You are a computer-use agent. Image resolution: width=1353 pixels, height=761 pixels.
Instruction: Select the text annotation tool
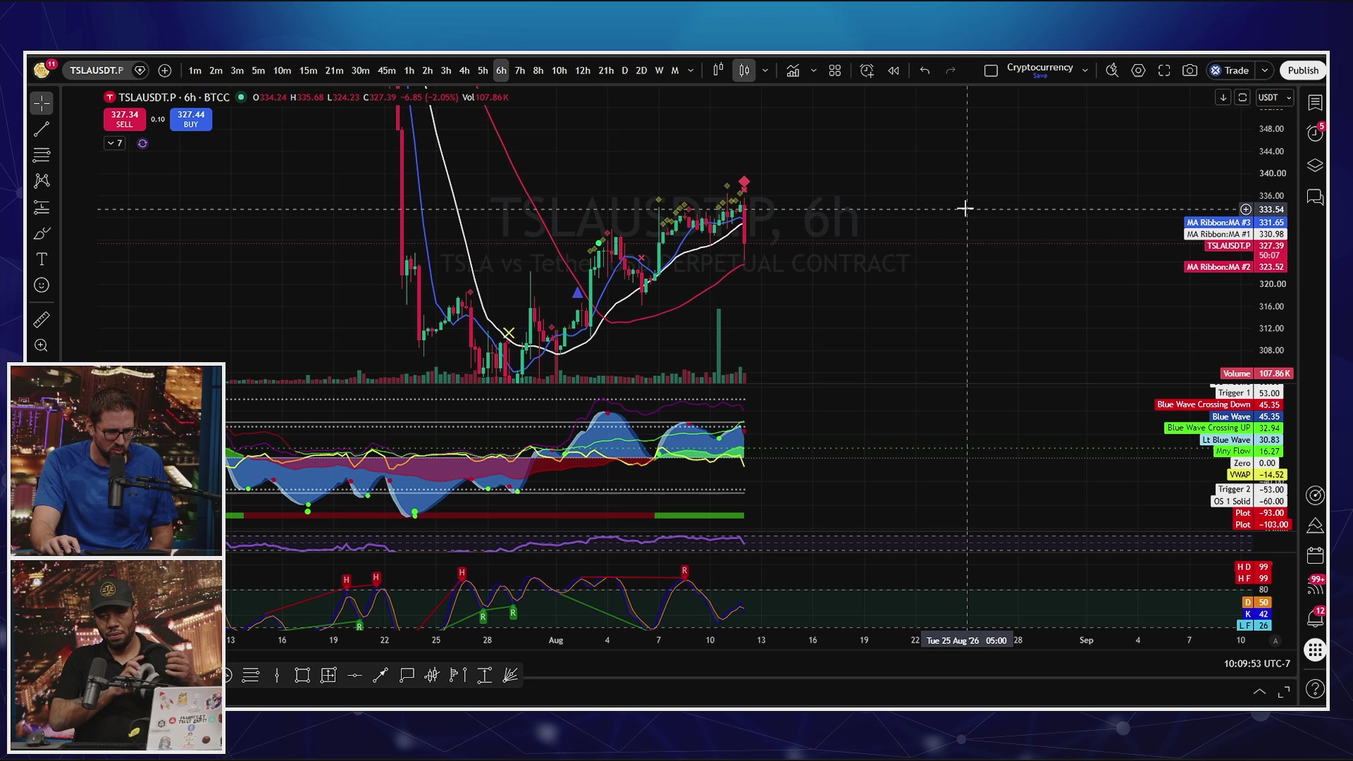42,259
